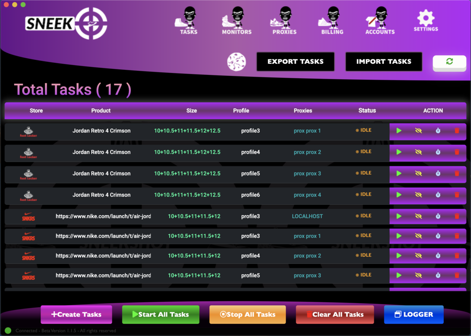Start the SNKRS profile5 task
The height and width of the screenshot is (336, 471).
coord(399,275)
